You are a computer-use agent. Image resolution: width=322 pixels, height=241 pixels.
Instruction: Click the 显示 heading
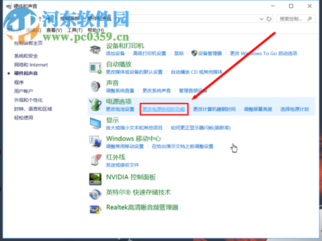[x=113, y=120]
